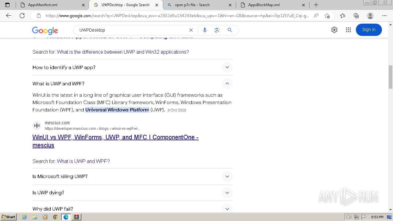Viewport: 393px width, 221px height.
Task: Open the WinRAR taskbar icon
Action: click(76, 217)
